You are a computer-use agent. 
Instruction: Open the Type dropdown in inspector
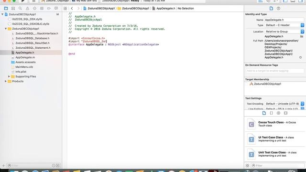coord(284,25)
